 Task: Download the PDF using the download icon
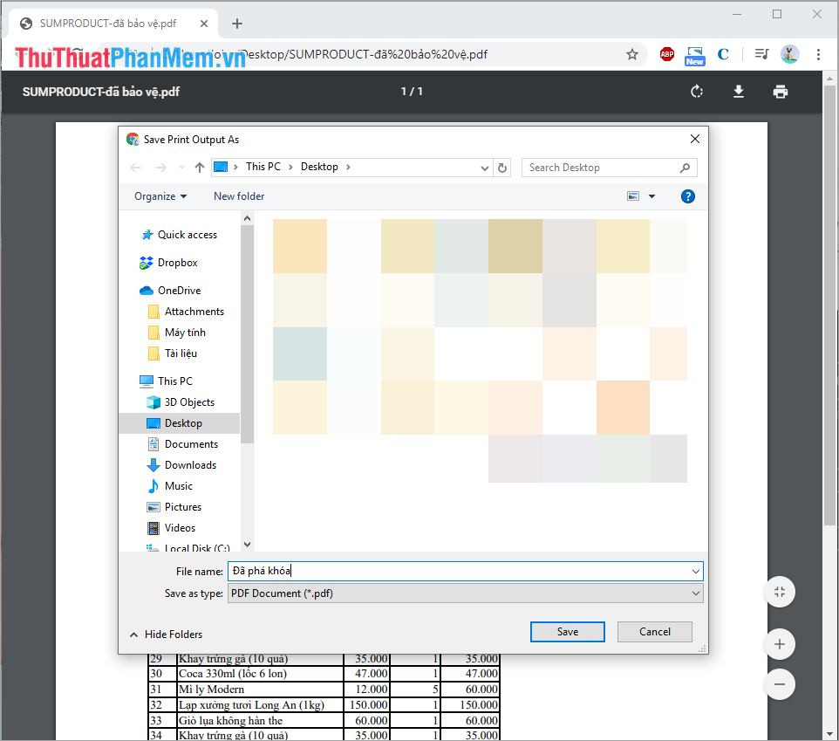739,92
